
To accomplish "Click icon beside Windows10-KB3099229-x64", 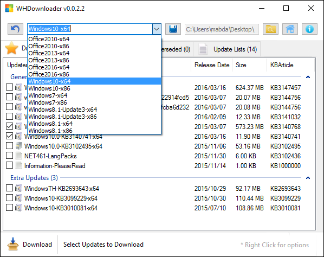I will 18,198.
